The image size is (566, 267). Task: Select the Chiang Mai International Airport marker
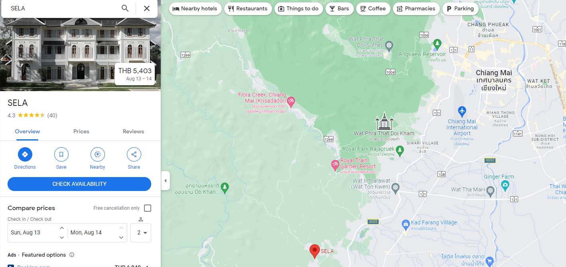point(462,110)
